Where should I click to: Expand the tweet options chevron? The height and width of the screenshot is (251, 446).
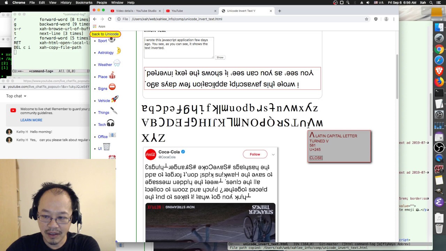pos(273,154)
